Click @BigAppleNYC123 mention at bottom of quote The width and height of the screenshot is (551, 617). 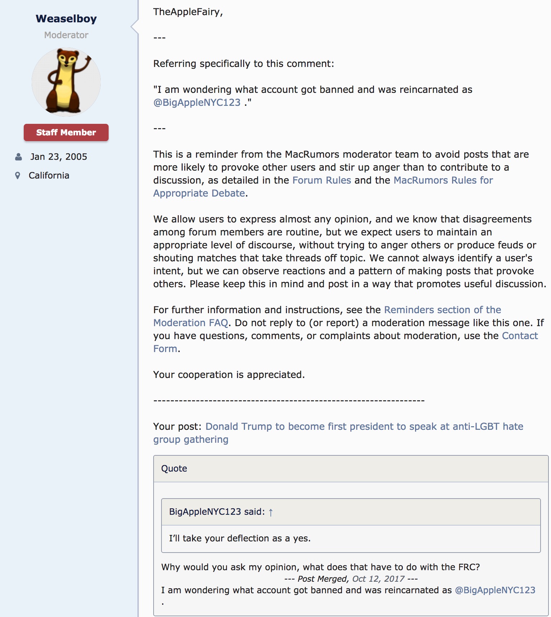[x=495, y=590]
